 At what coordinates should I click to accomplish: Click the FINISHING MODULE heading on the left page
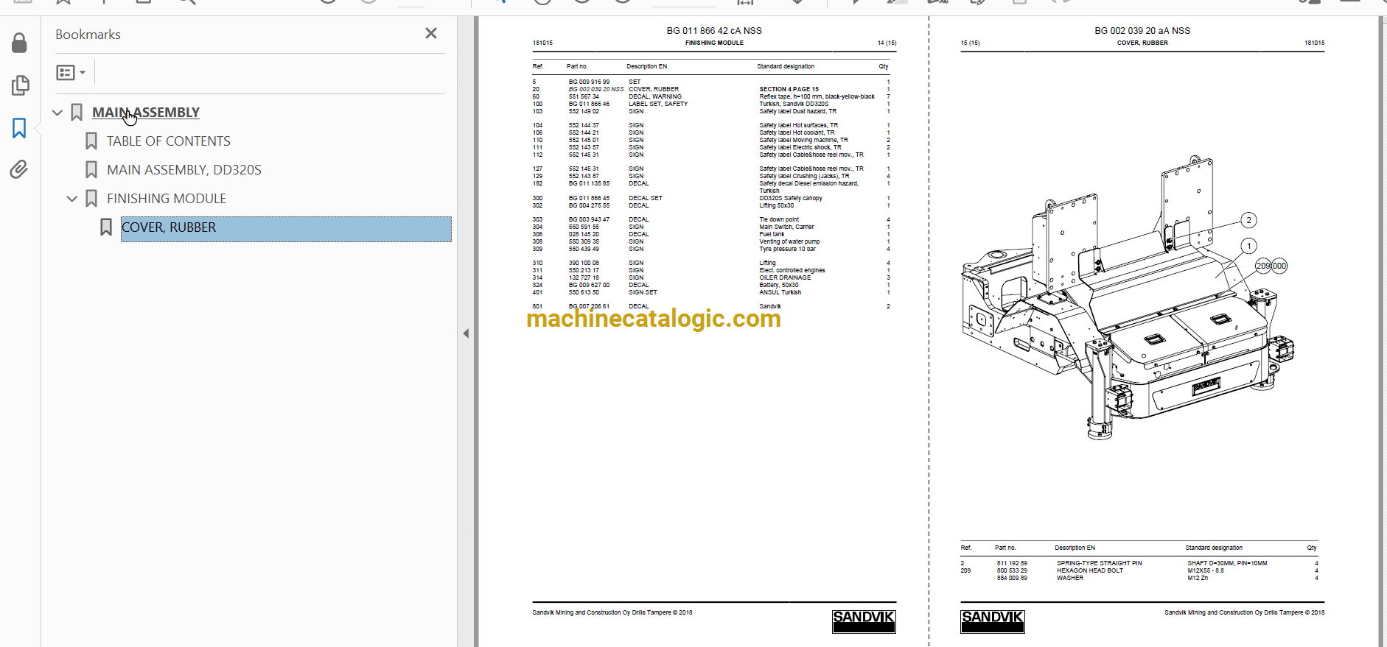(714, 43)
